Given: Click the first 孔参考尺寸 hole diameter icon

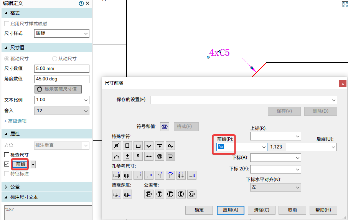Looking at the screenshot, I should pos(117,175).
